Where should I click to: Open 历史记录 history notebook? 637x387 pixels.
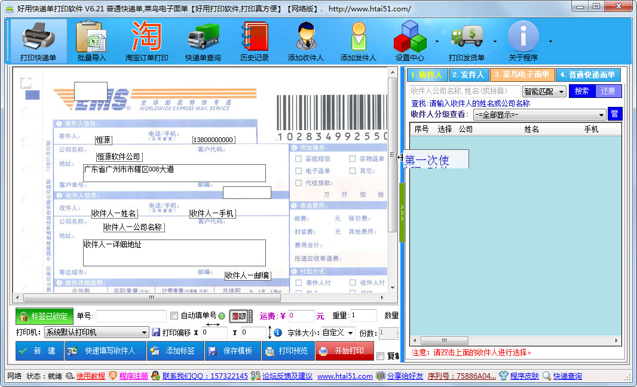coord(255,41)
